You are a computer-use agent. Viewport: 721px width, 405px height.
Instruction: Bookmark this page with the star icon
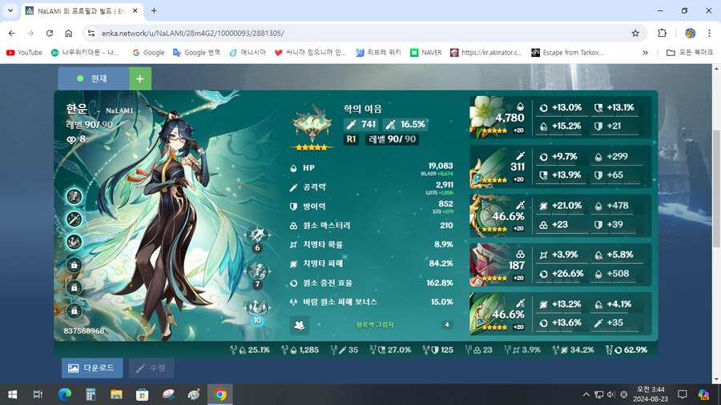coord(635,33)
